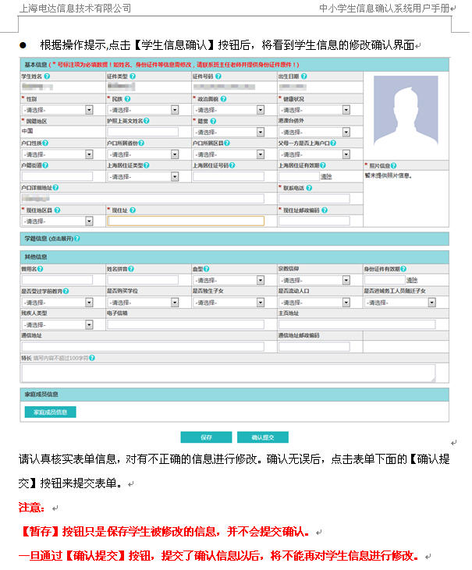Click the help icon beside 照片信息

[394, 165]
